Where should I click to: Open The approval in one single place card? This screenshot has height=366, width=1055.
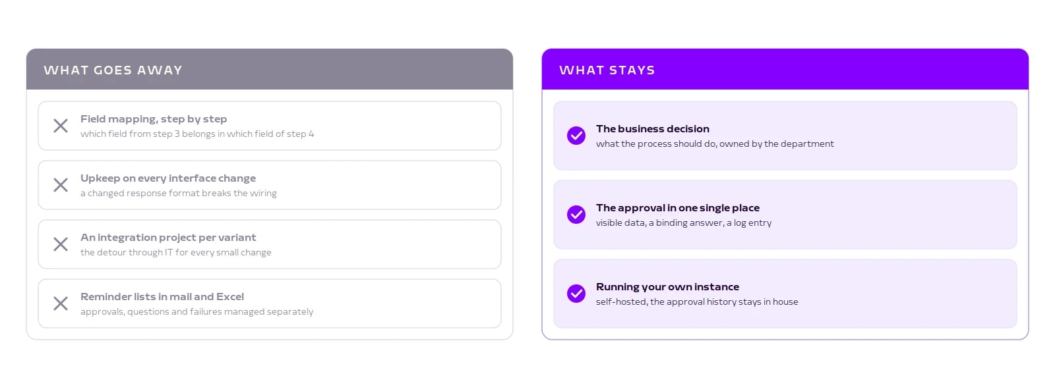(785, 215)
